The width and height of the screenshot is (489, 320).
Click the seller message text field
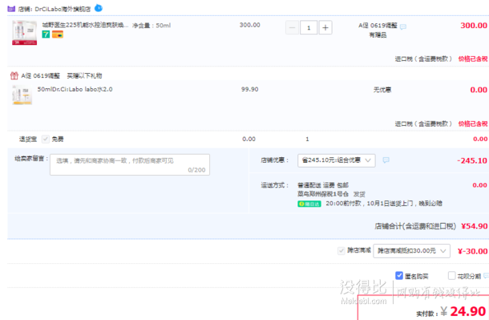[130, 164]
